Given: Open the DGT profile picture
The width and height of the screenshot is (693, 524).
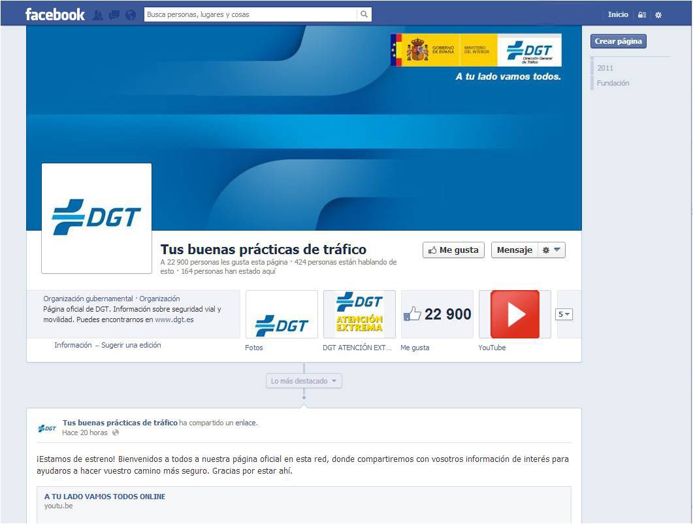Looking at the screenshot, I should coord(97,218).
